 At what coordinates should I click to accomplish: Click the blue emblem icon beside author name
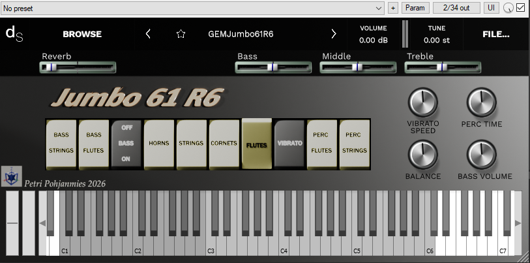(10, 176)
